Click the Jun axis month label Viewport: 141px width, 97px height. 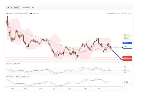[x=40, y=89]
